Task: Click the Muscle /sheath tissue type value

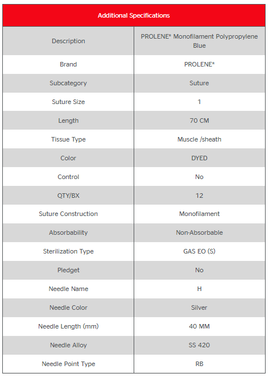Action: click(x=199, y=139)
